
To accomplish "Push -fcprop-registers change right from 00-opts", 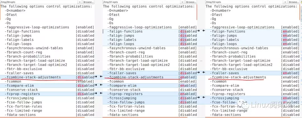I will tap(96, 94).
